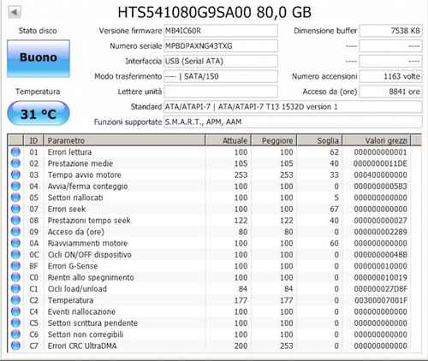Click the blue status icon for Settori scrittura pendente

15,323
